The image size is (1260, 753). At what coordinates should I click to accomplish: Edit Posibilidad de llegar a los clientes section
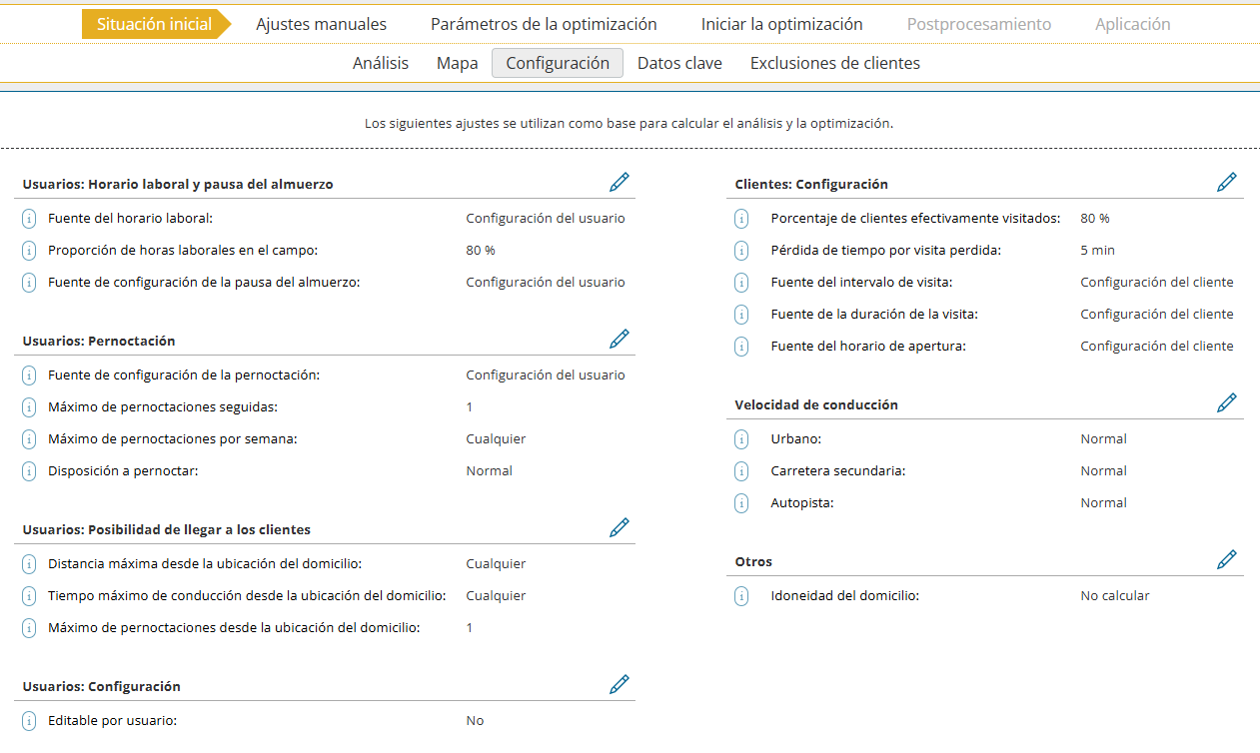[x=620, y=528]
